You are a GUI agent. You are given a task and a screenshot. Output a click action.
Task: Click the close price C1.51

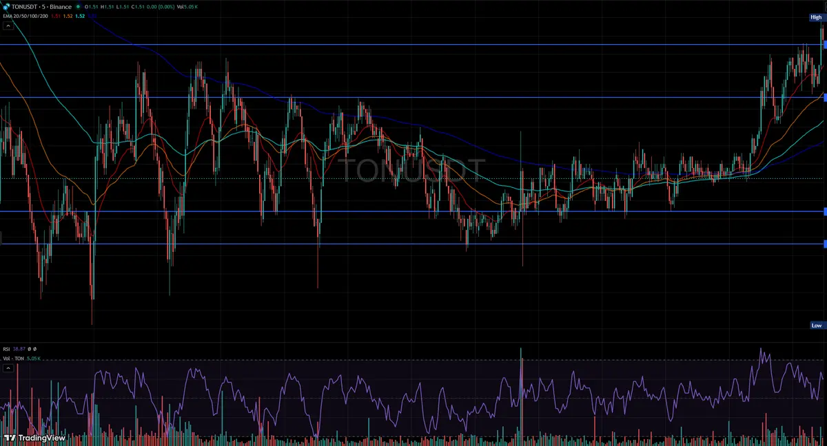click(x=137, y=7)
